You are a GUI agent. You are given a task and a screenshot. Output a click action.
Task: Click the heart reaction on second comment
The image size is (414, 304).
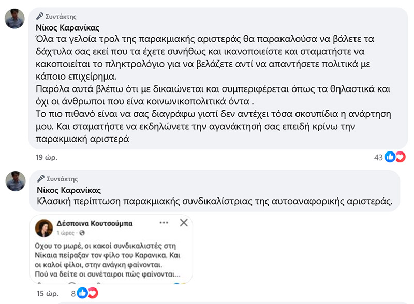[92, 293]
